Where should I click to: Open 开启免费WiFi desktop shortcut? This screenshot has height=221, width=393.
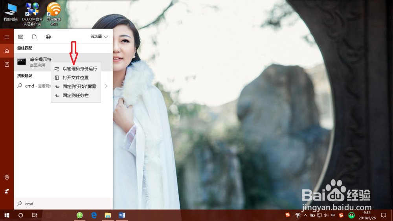click(53, 14)
